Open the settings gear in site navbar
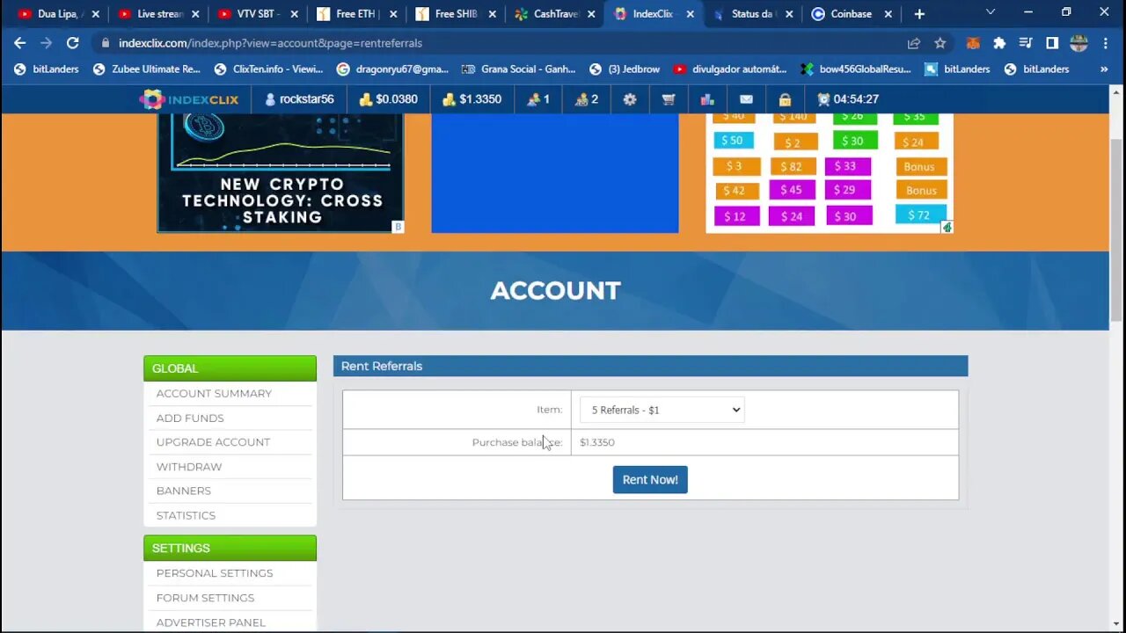 click(630, 99)
